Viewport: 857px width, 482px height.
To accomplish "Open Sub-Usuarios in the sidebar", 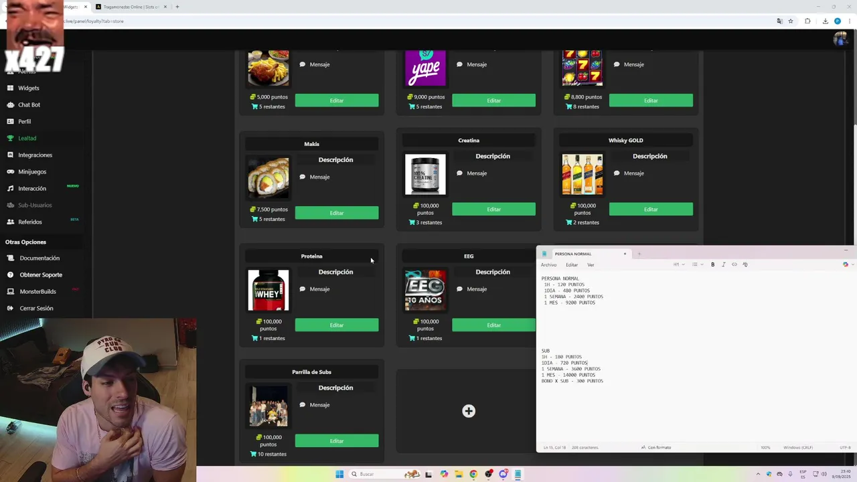I will (x=35, y=205).
